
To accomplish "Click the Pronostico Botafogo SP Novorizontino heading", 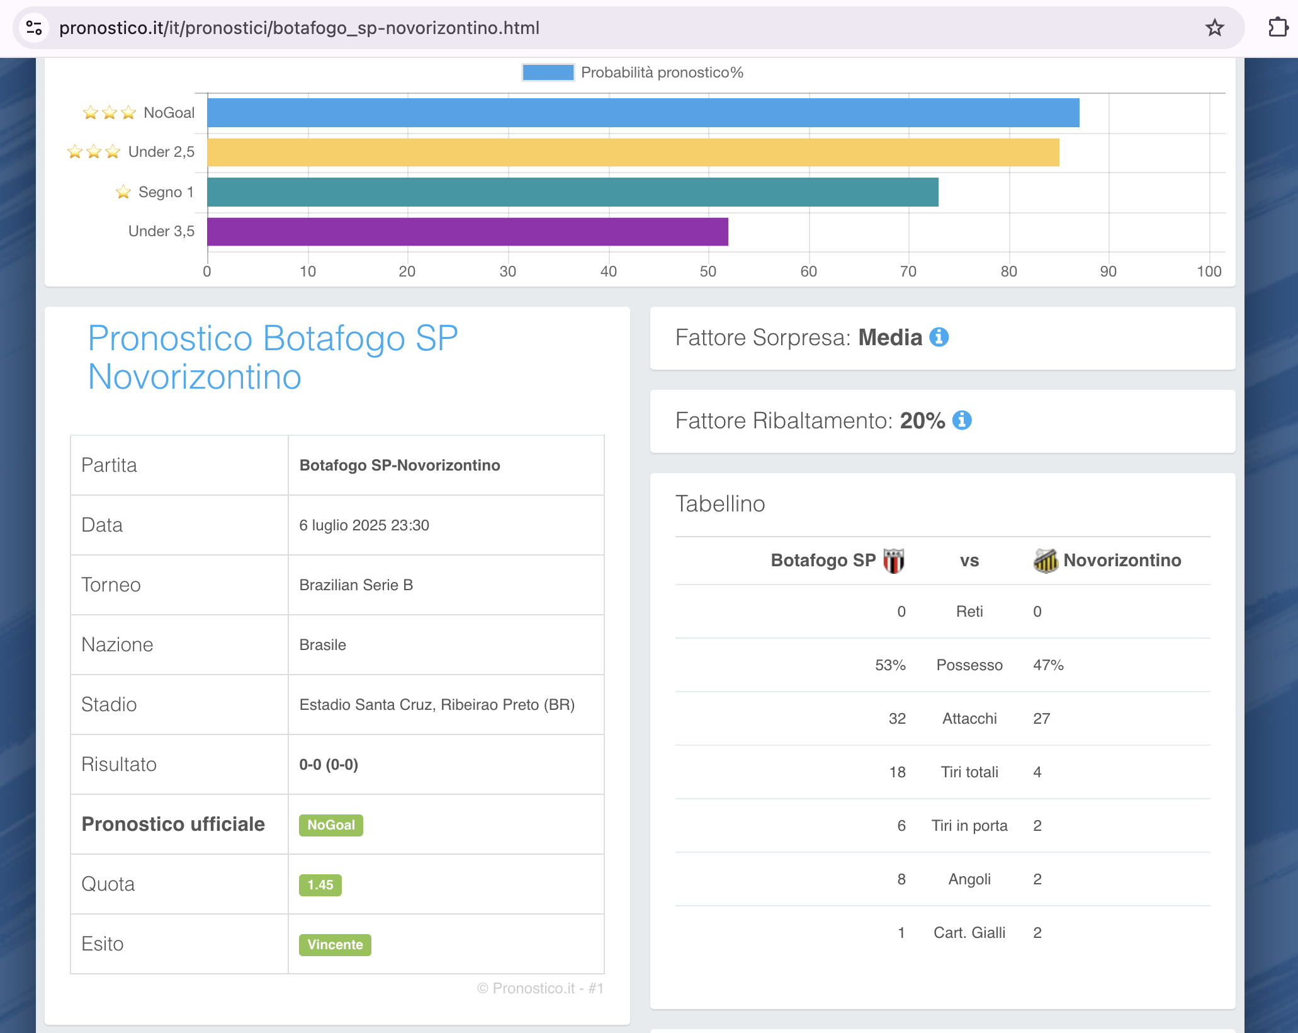I will tap(273, 358).
